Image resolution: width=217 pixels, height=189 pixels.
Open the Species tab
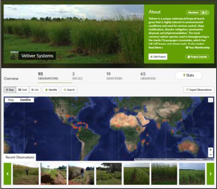(77, 76)
